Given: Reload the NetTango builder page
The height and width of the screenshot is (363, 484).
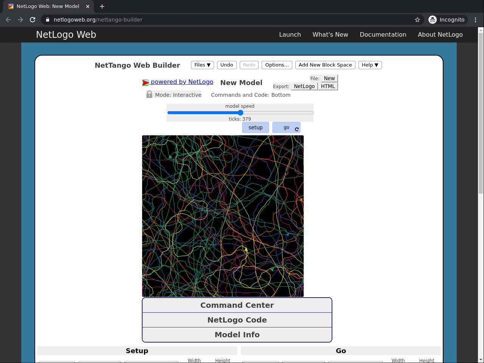Looking at the screenshot, I should pos(33,20).
